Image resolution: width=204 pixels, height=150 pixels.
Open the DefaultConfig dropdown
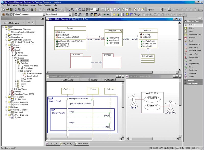(x=70, y=15)
